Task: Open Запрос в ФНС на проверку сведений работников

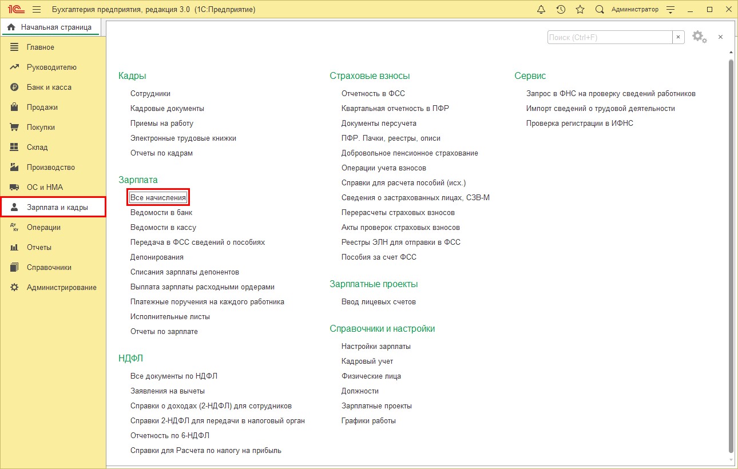Action: (x=611, y=93)
